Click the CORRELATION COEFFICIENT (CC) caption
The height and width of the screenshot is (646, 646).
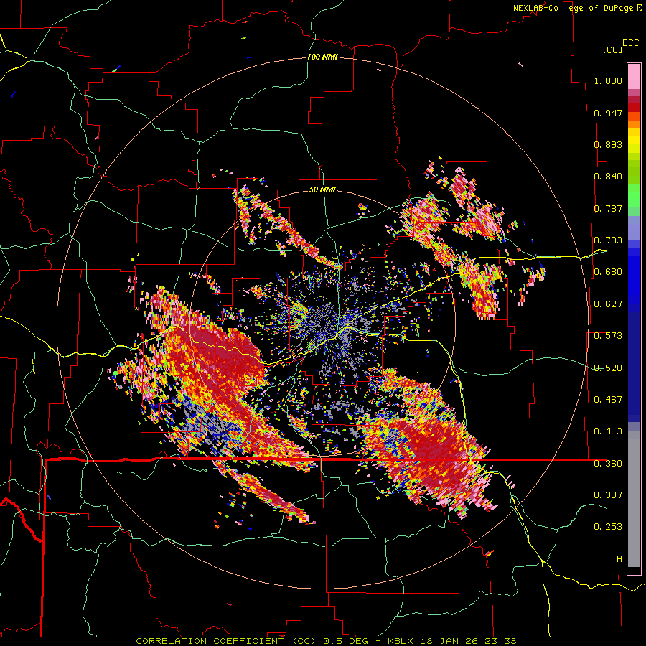pos(226,641)
